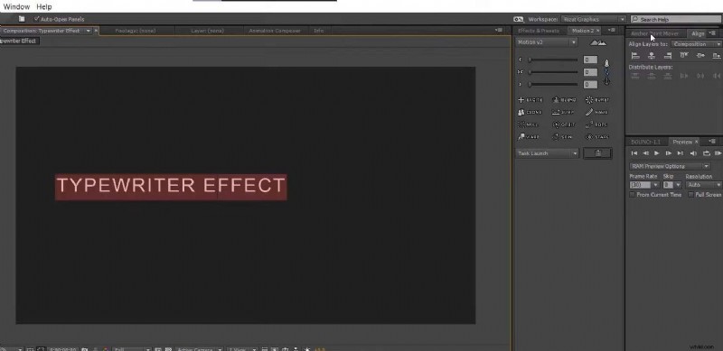
Task: Select the Burst tool in Motion v2
Action: click(x=597, y=100)
